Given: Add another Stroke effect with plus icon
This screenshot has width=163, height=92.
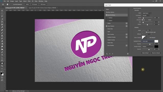Looking at the screenshot, I should [127, 23].
